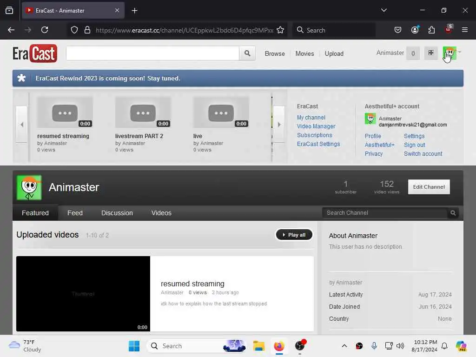Viewport: 476px width, 357px height.
Task: Close the EraCast - Animaster tab
Action: [x=117, y=11]
